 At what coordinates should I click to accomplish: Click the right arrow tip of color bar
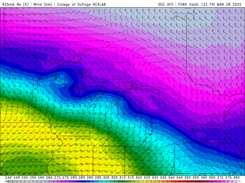coord(239,181)
